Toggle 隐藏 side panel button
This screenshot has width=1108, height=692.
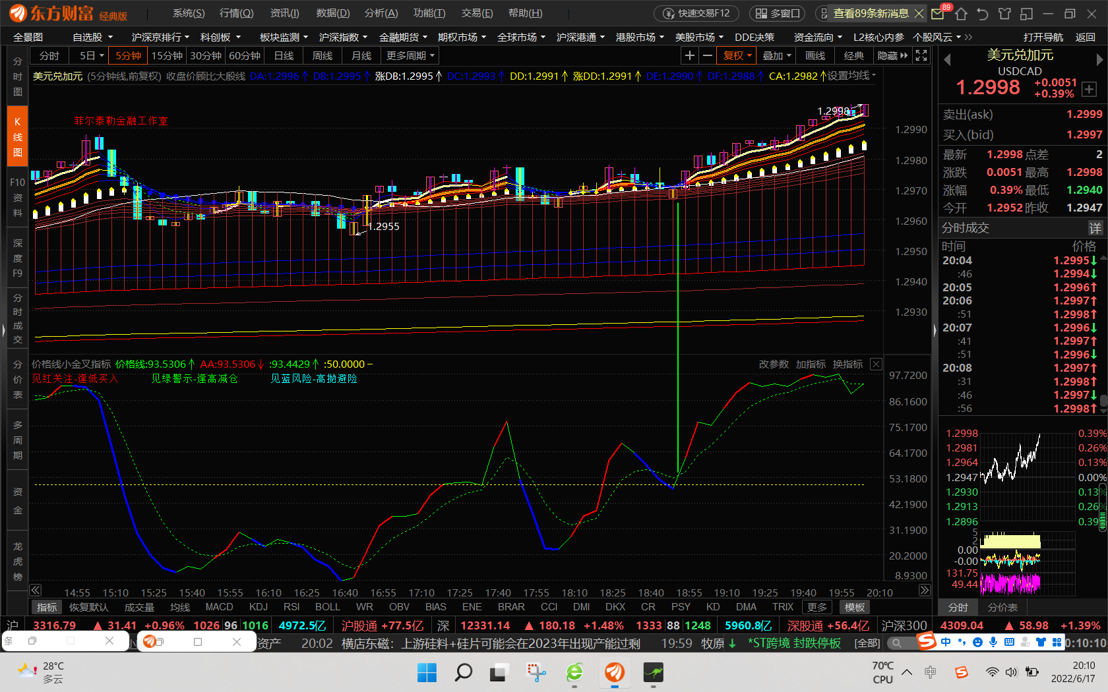pyautogui.click(x=892, y=56)
